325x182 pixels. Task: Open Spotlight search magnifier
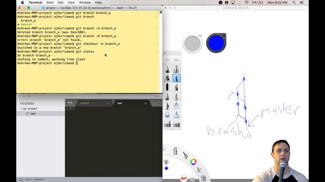click(294, 3)
